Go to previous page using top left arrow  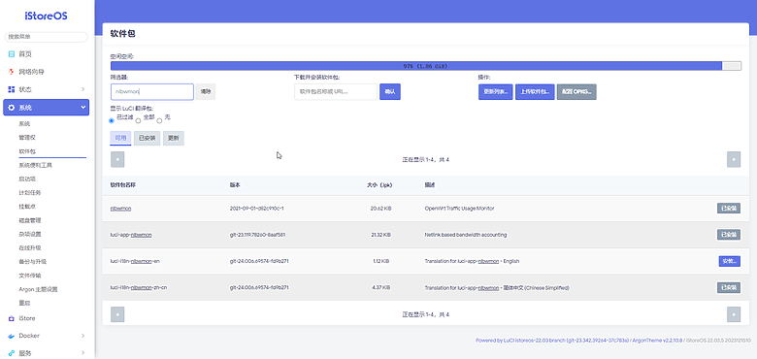tap(117, 159)
